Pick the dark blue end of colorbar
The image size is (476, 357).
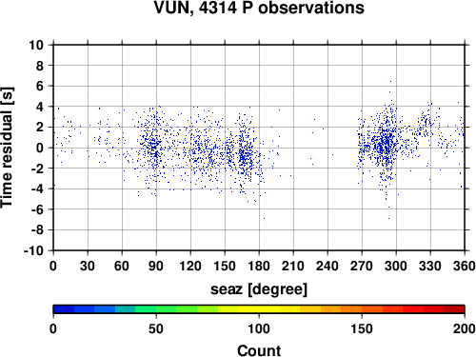point(64,309)
